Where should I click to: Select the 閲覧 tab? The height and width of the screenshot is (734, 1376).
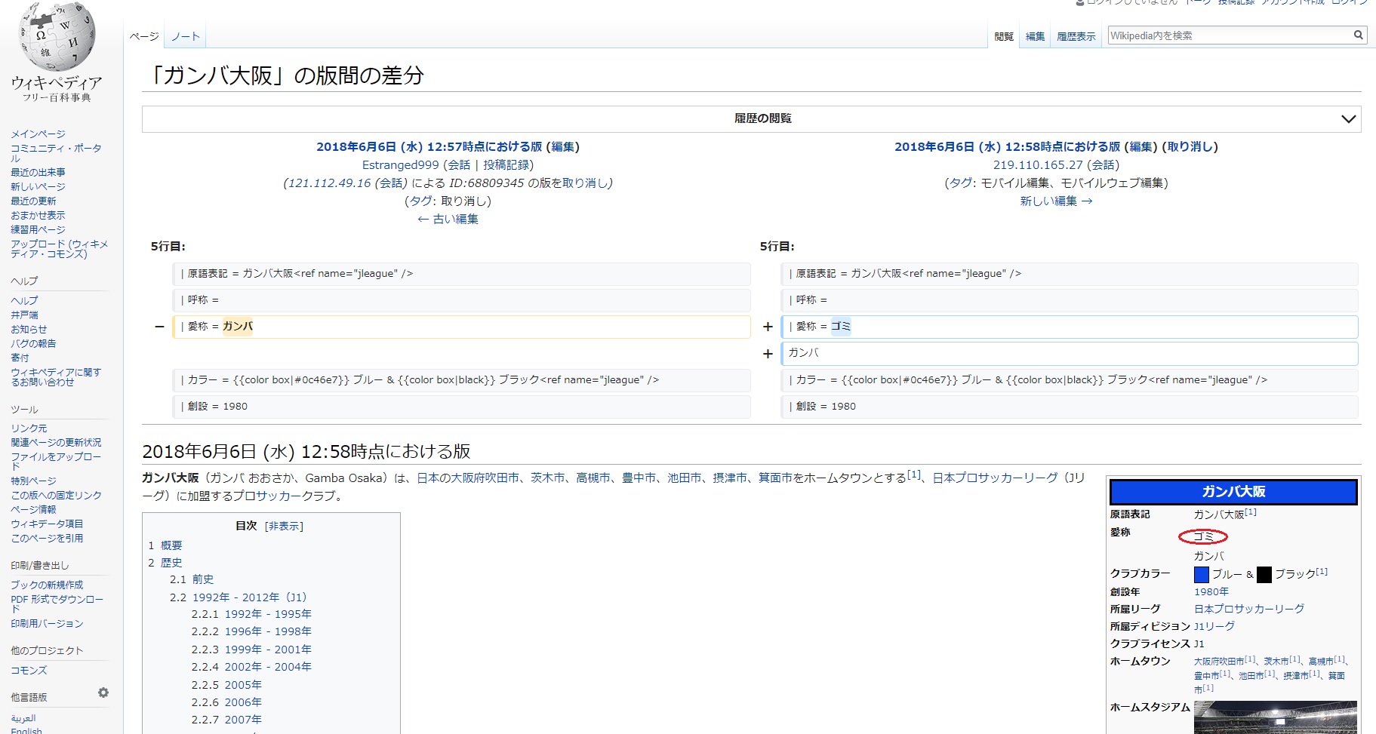point(1004,36)
